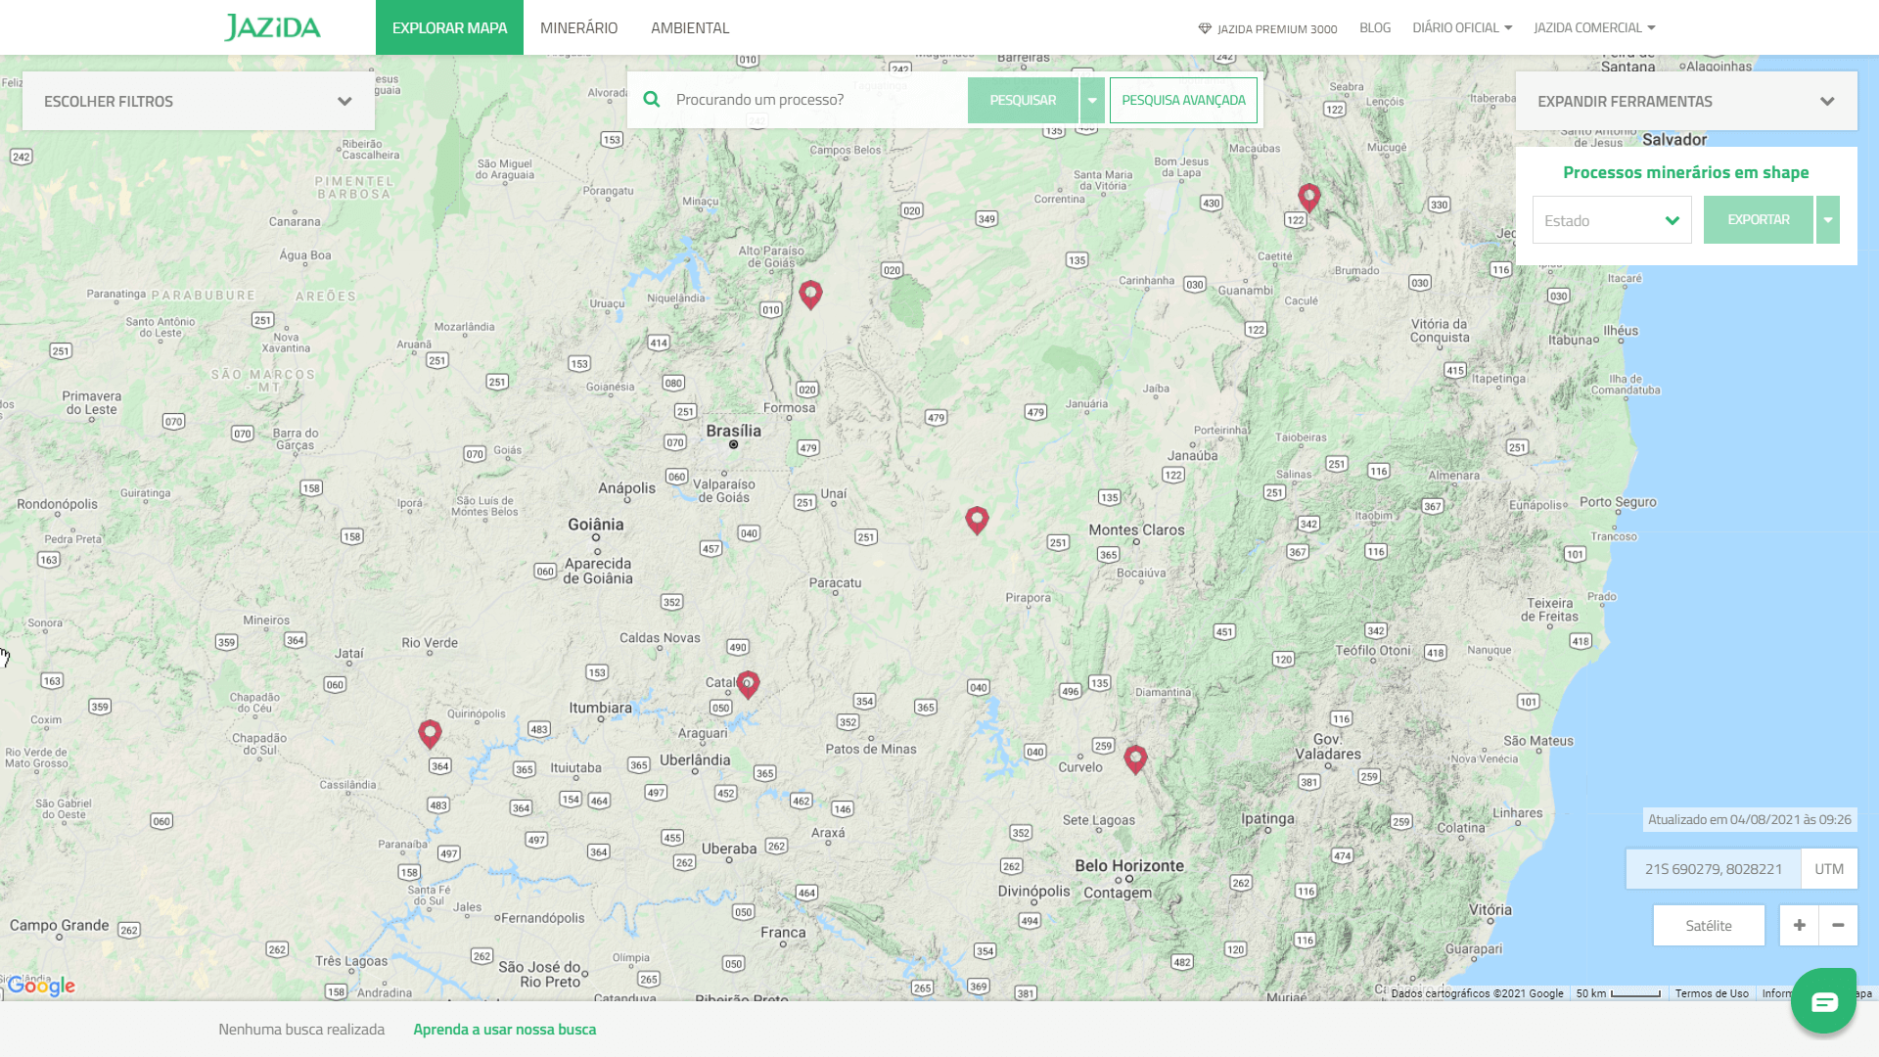Switch the map to Satélite view

tap(1708, 925)
